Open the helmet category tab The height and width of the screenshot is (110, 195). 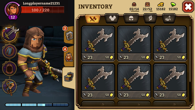click(131, 18)
